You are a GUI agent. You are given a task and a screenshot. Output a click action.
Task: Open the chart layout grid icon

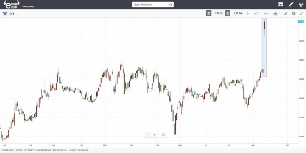281,5
